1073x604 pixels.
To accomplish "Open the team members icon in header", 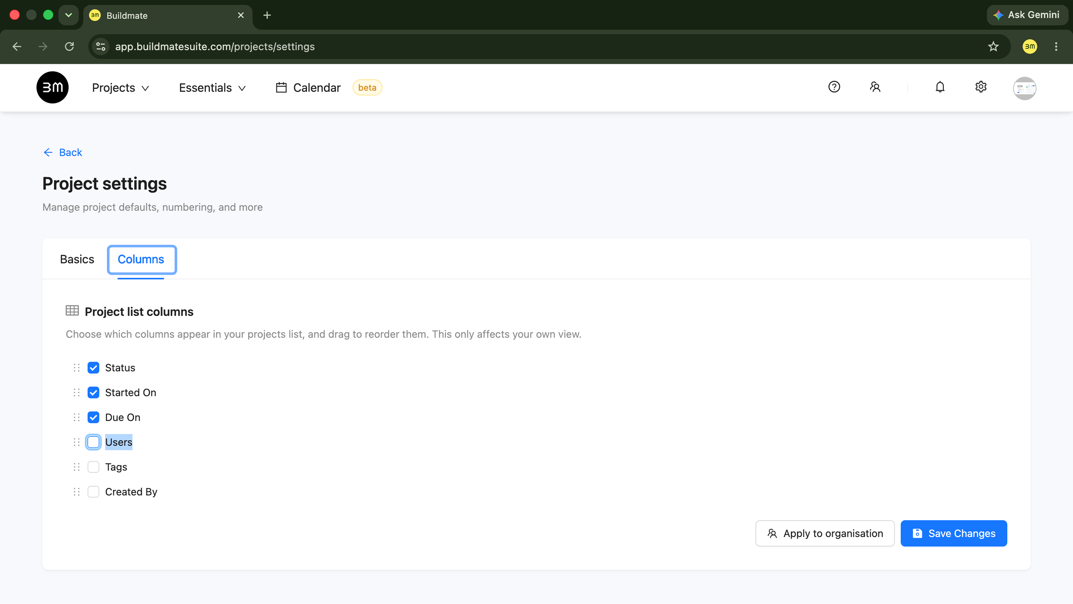I will point(875,86).
